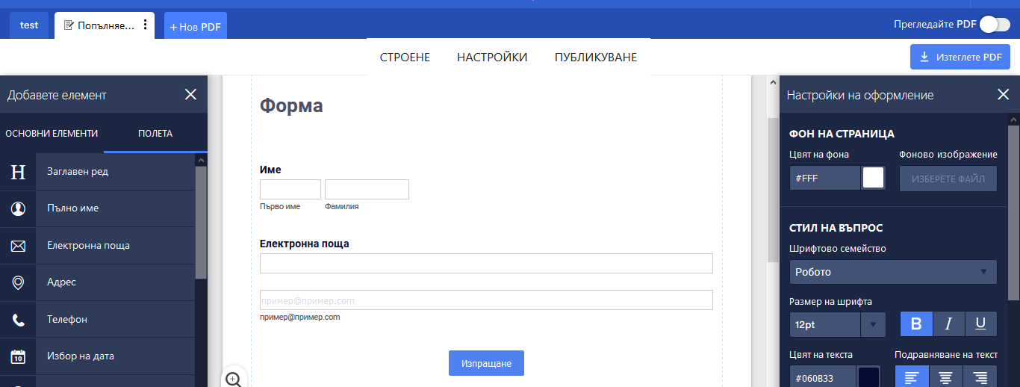Open the three-dot menu on the PDF tab
Screen dimensions: 1020x387
pos(146,25)
